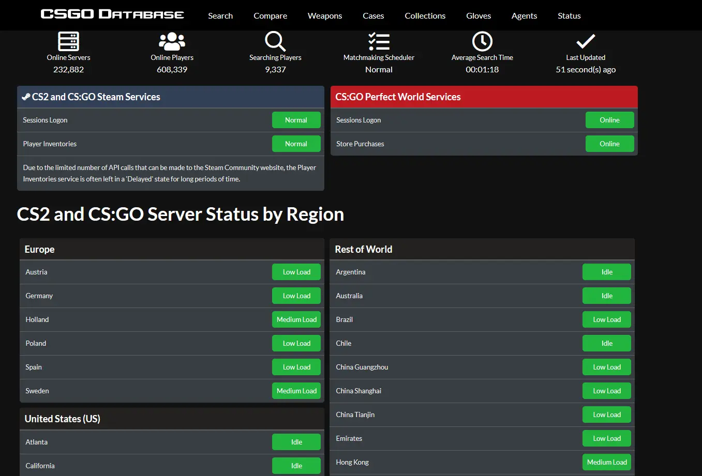Click the average search time 00:01:18
Screen dimensions: 702x476
pyautogui.click(x=482, y=69)
